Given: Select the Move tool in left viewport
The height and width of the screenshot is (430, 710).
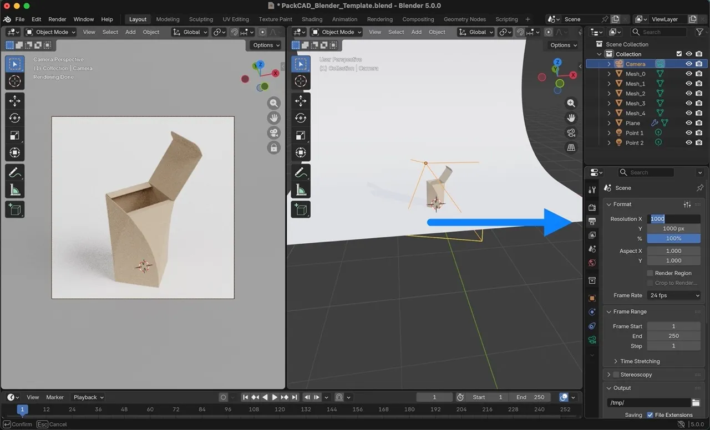Looking at the screenshot, I should pyautogui.click(x=15, y=101).
